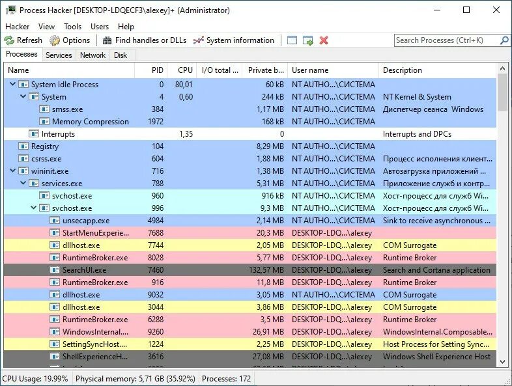Click the ShellExperienceHost process icon
The width and height of the screenshot is (512, 386).
click(x=55, y=357)
